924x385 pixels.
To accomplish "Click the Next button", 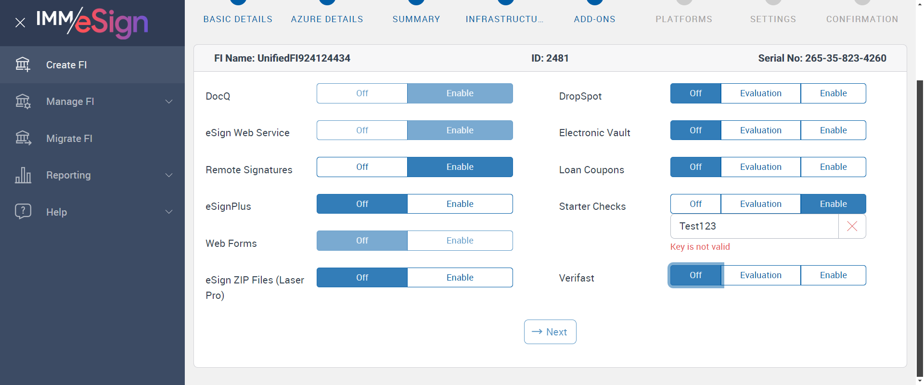I will 550,332.
